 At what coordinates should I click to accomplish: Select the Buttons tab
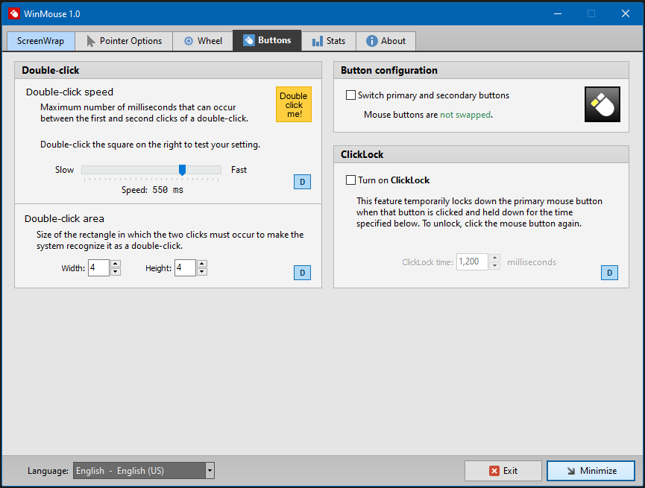(268, 40)
